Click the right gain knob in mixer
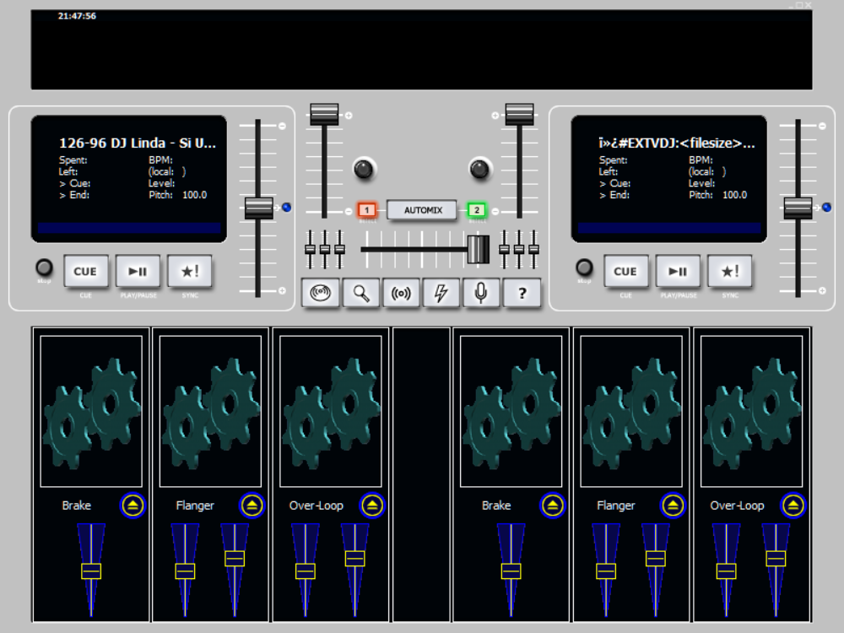Viewport: 844px width, 633px height. coord(479,169)
